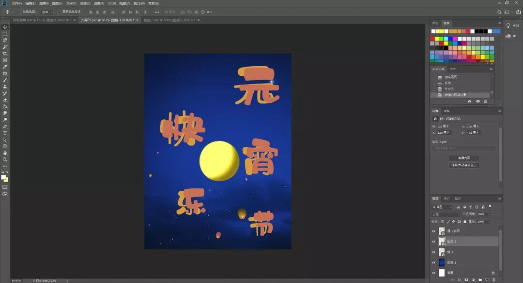The width and height of the screenshot is (523, 283).
Task: Enable the 自动选择 checkbox
Action: [19, 12]
